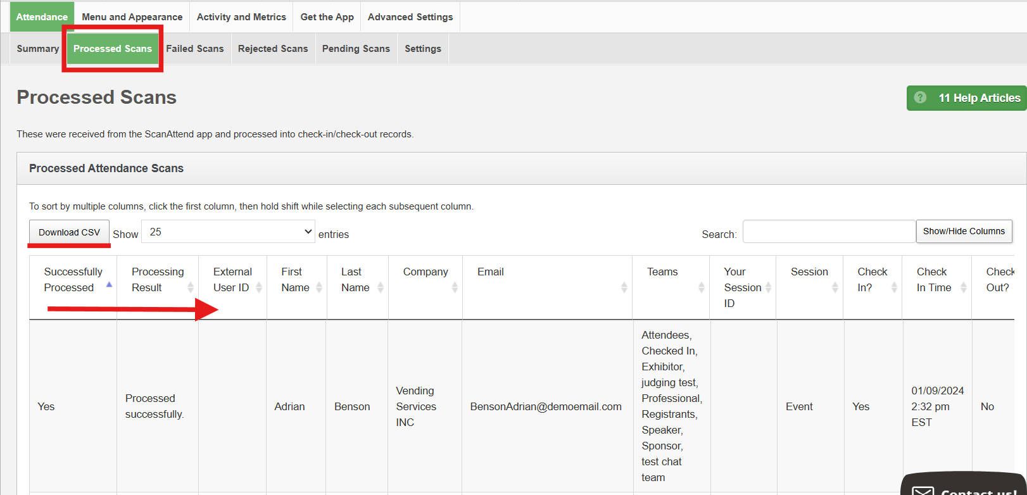This screenshot has height=495, width=1027.
Task: Click sort arrows on Processing Result column
Action: (x=190, y=287)
